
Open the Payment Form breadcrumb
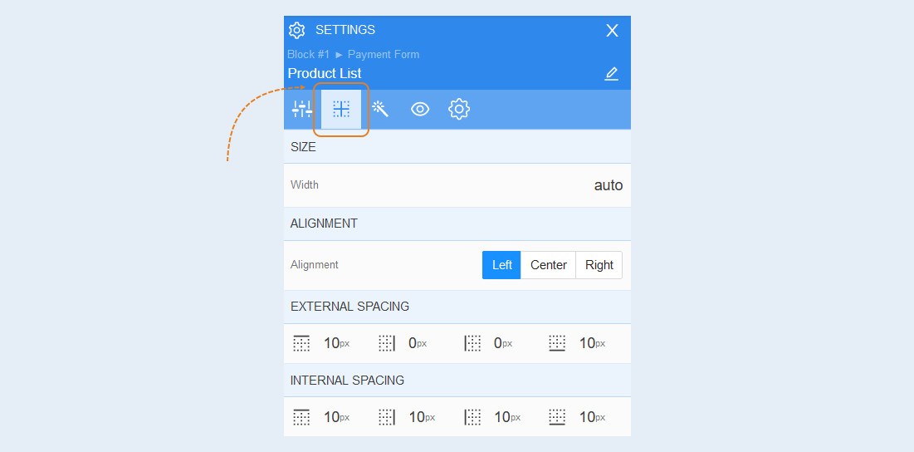pyautogui.click(x=384, y=54)
